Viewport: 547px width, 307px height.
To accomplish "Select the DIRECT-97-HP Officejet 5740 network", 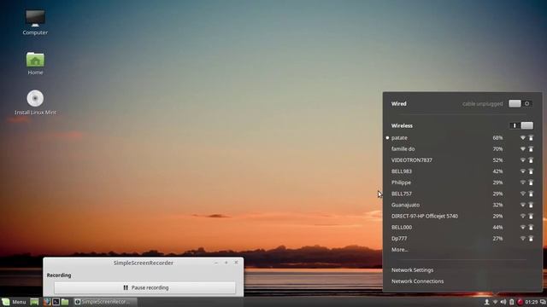I will pos(462,216).
